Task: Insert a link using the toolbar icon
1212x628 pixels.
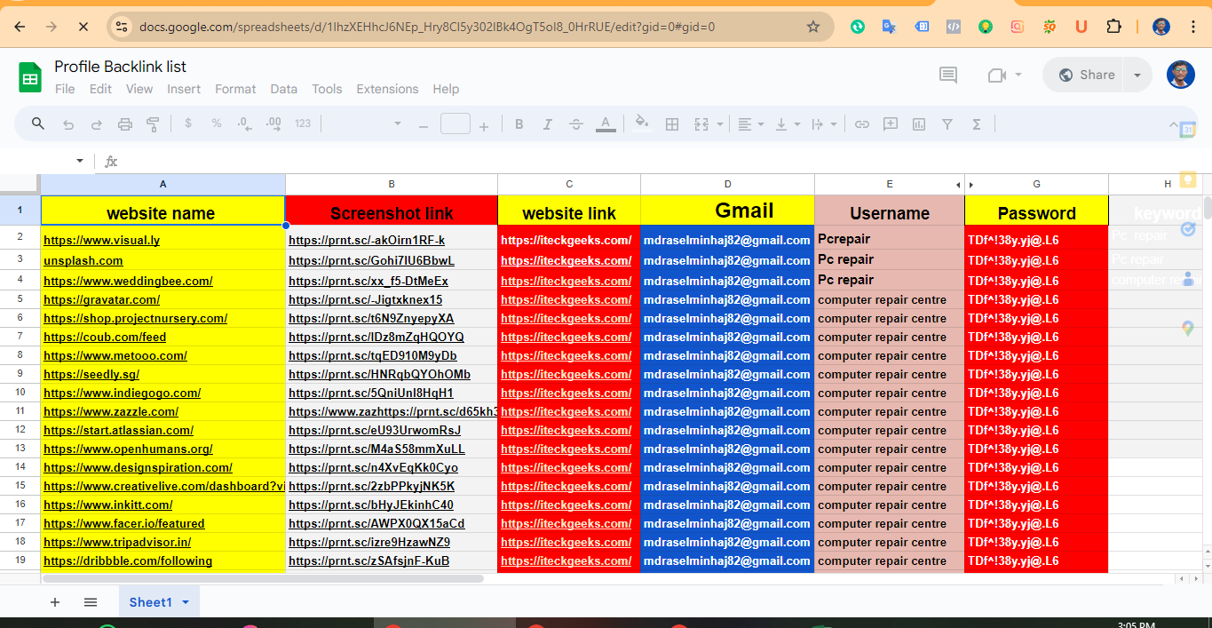Action: click(x=861, y=123)
